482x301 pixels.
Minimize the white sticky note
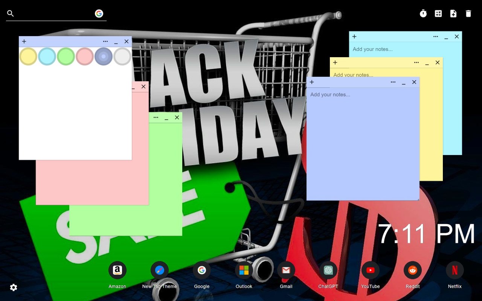(116, 42)
